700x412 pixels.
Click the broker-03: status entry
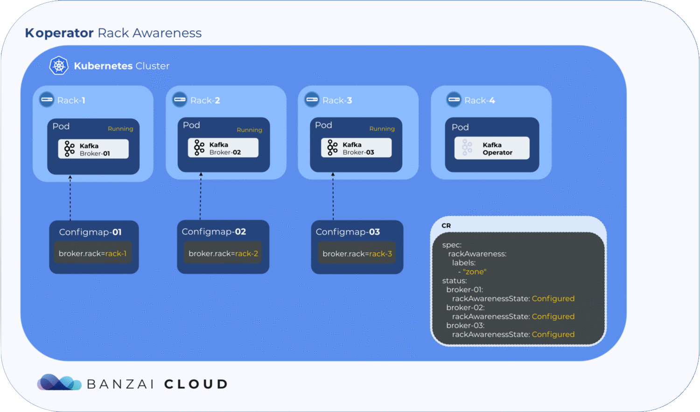pos(465,325)
